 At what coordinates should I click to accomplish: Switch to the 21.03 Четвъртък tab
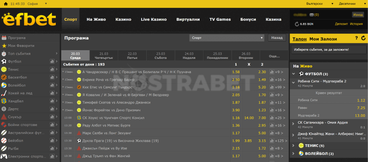(104, 55)
